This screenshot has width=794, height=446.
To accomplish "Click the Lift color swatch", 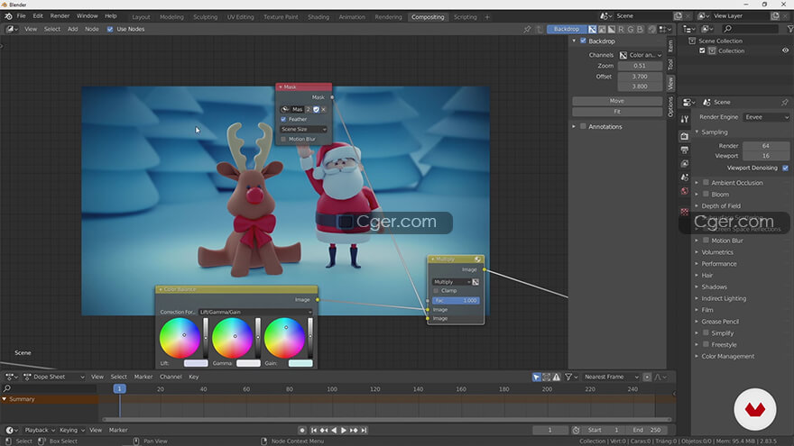I will [x=196, y=364].
